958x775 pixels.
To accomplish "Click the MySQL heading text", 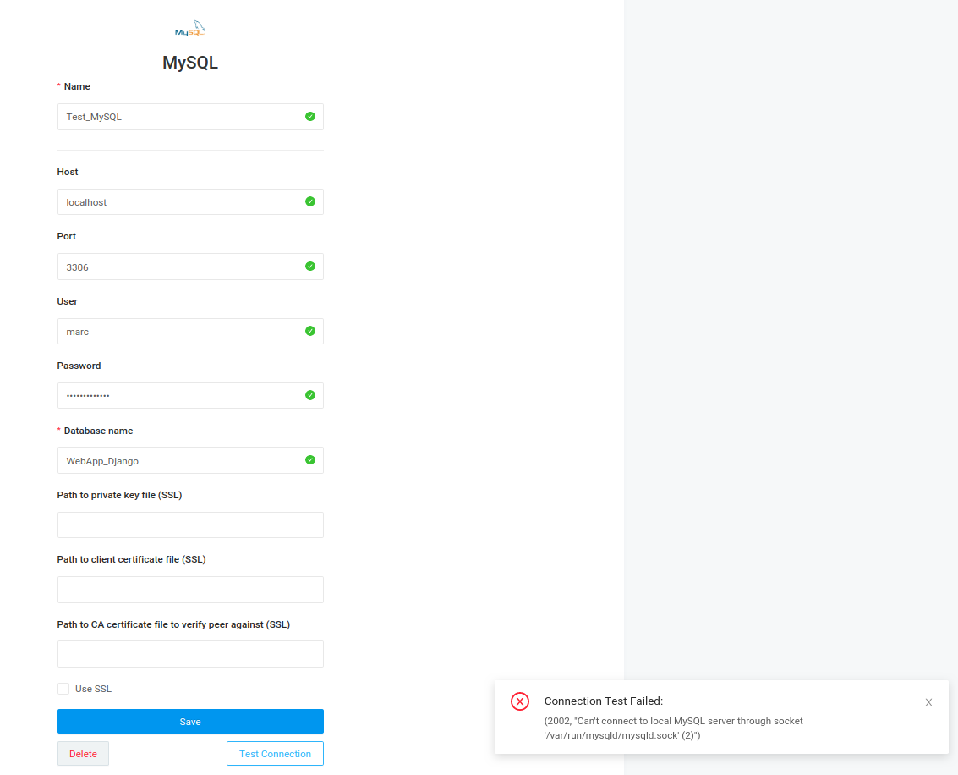I will [x=190, y=63].
